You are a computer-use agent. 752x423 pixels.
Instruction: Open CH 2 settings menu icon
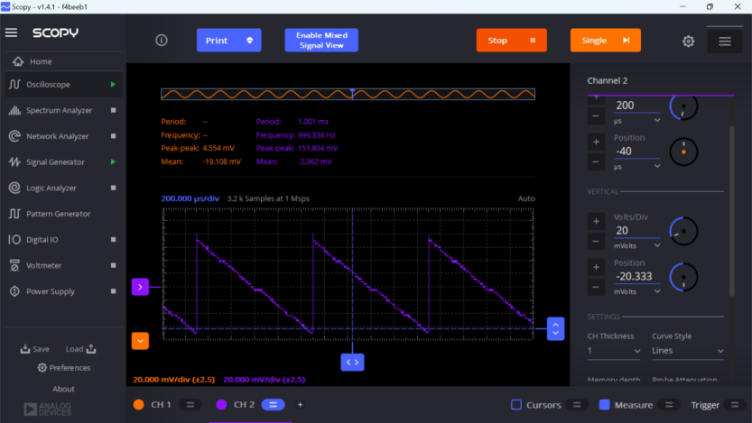pyautogui.click(x=273, y=405)
